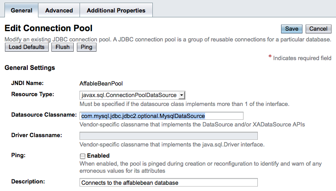Image resolution: width=336 pixels, height=191 pixels.
Task: Enable the Ping checkbox
Action: [x=82, y=156]
